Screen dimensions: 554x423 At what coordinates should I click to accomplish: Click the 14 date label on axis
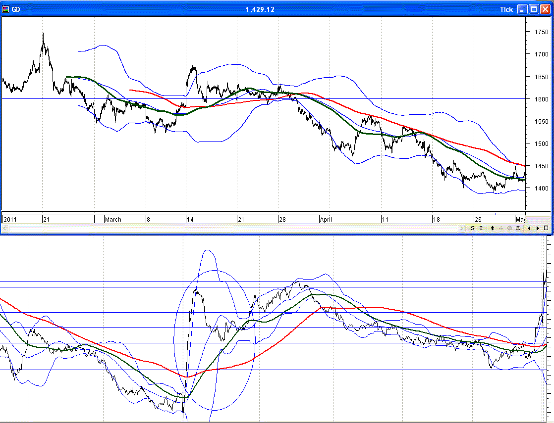pos(190,220)
